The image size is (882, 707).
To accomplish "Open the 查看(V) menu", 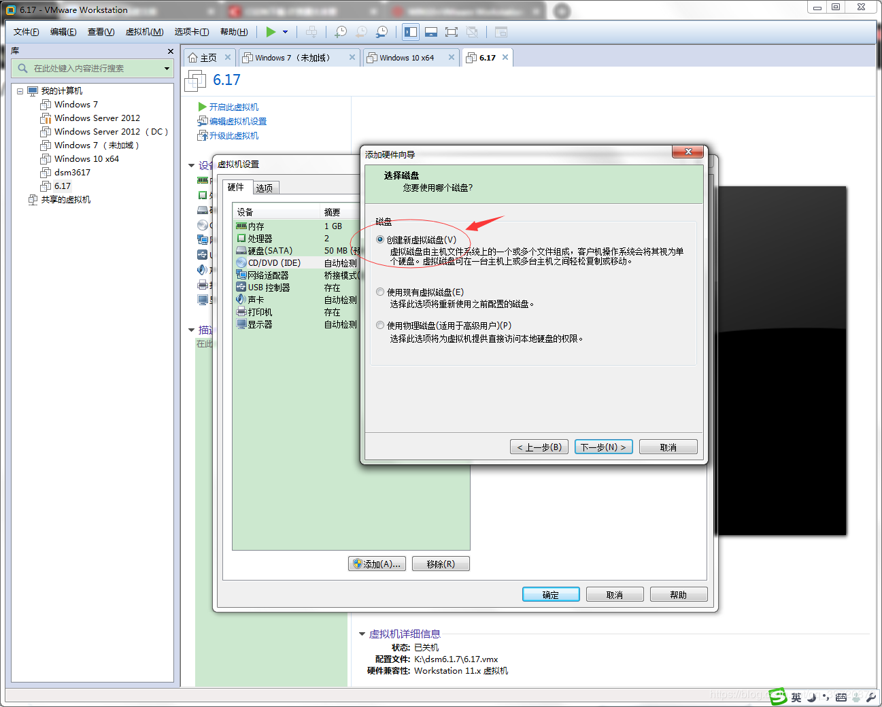I will pos(101,32).
